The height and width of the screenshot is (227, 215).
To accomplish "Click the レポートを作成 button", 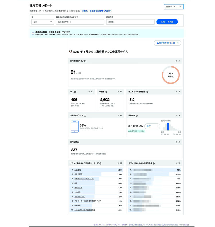I will click(167, 22).
